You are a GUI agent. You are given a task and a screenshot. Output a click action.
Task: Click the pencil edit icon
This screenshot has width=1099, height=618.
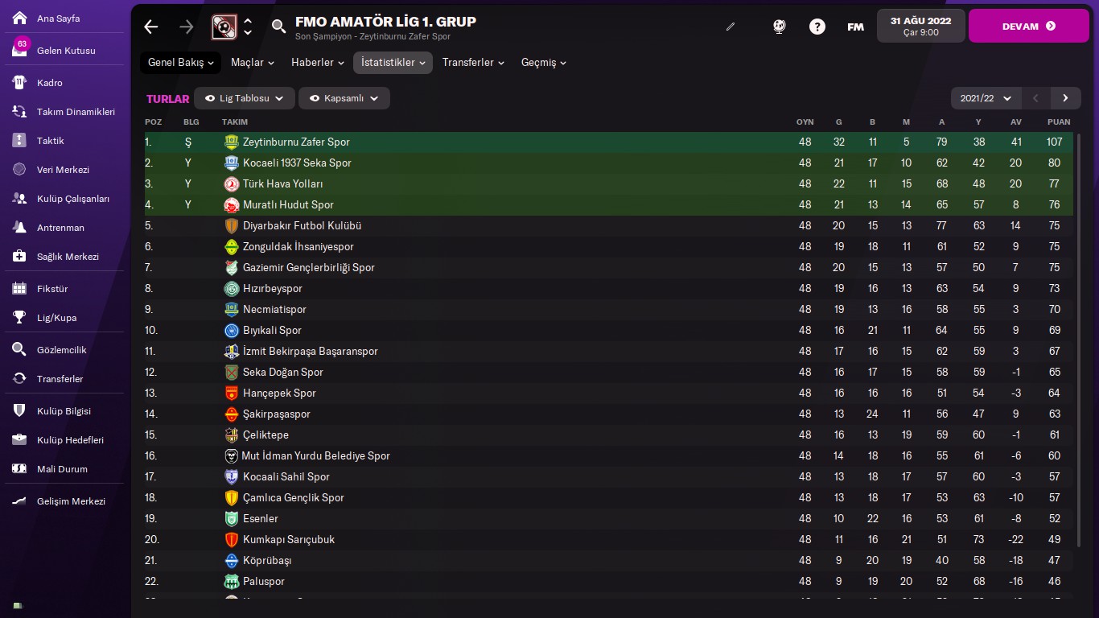coord(731,27)
